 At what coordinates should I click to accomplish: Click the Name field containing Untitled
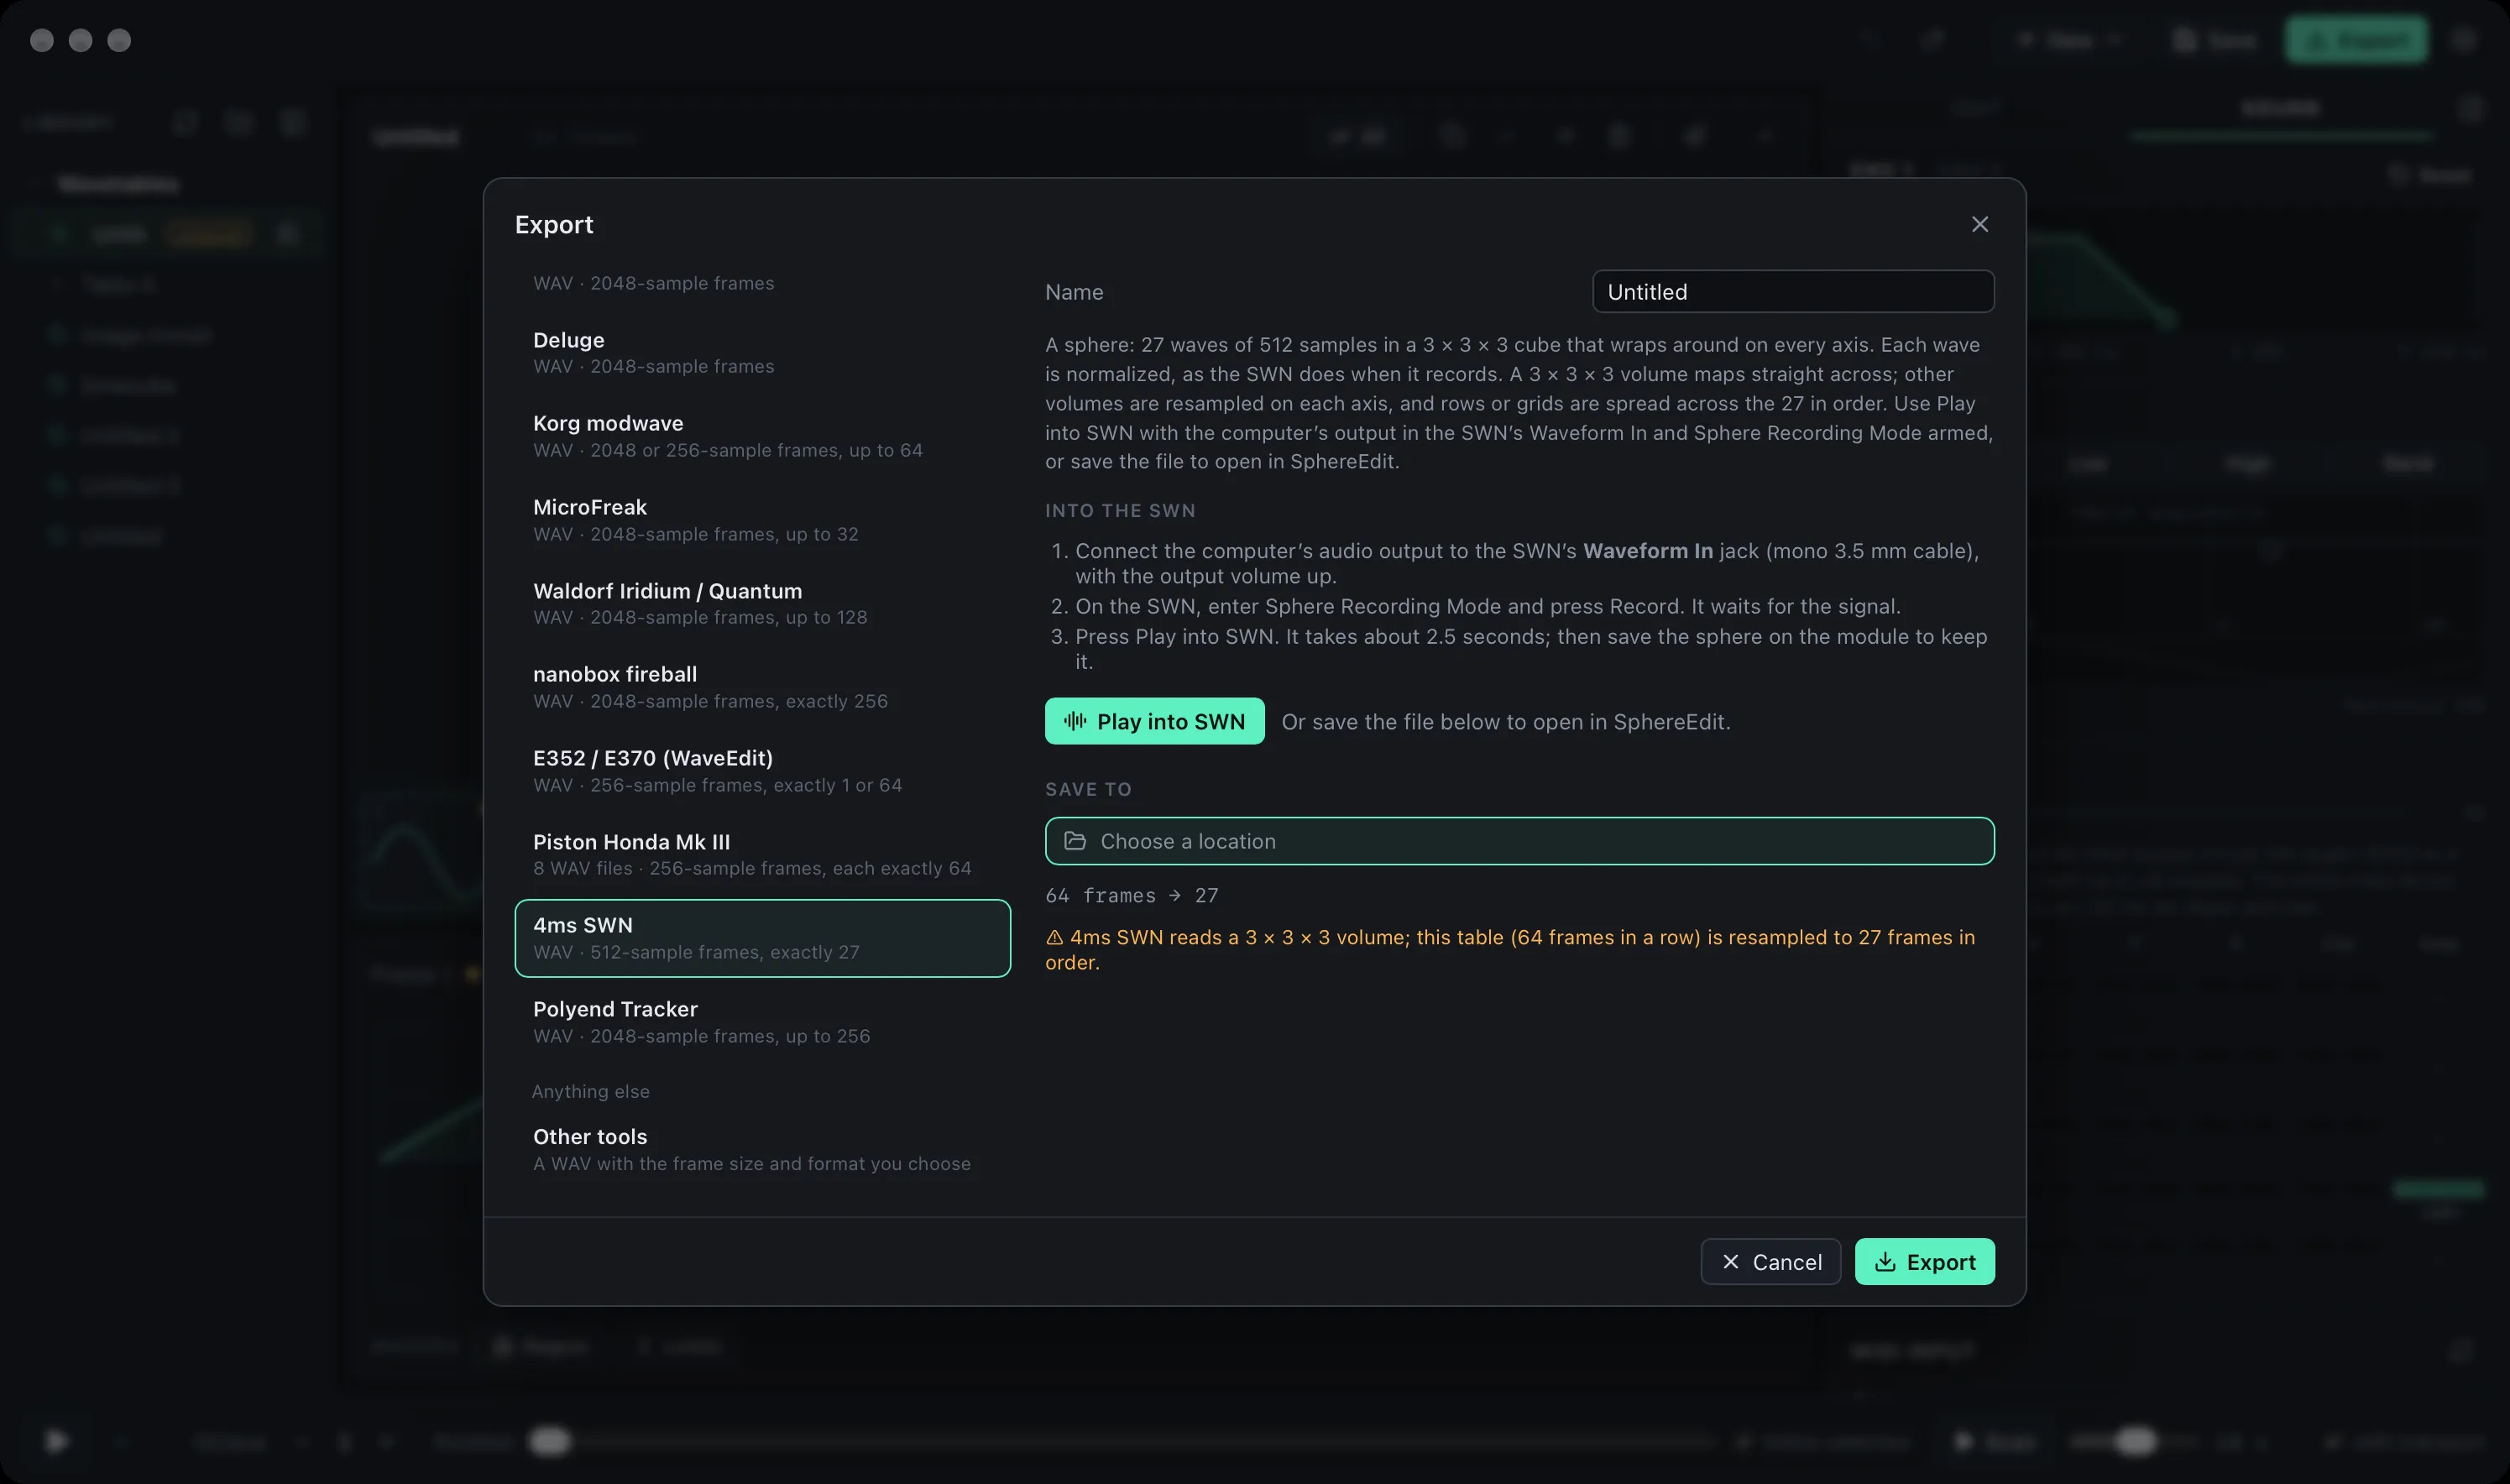[1793, 292]
